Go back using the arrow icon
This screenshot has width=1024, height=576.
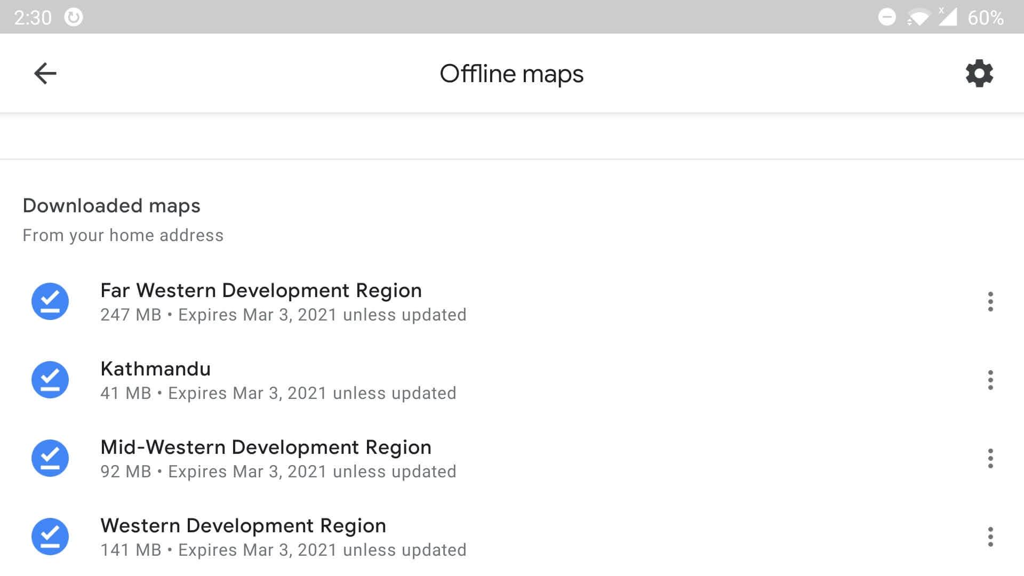[45, 74]
